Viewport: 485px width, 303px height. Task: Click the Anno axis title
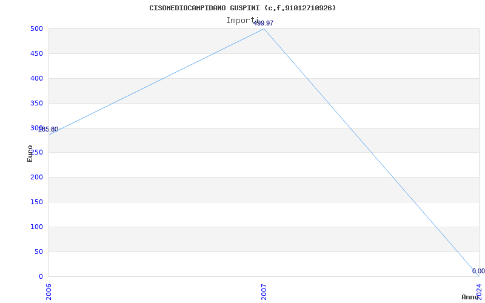tap(470, 297)
